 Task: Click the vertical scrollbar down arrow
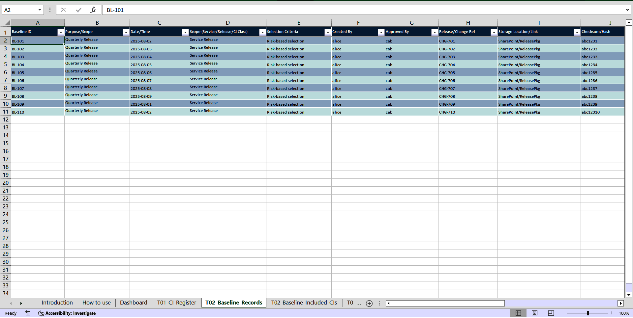pos(629,295)
